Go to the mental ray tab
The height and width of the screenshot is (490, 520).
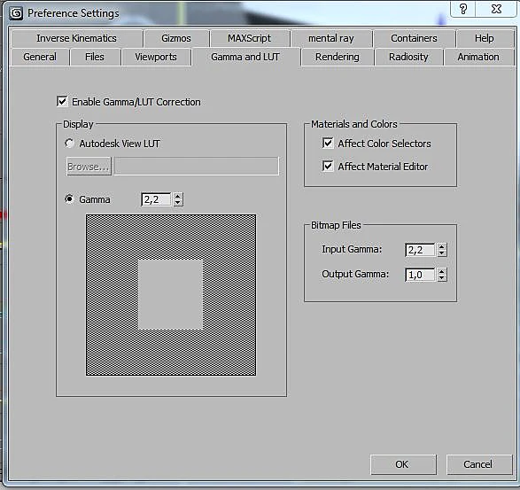(331, 38)
